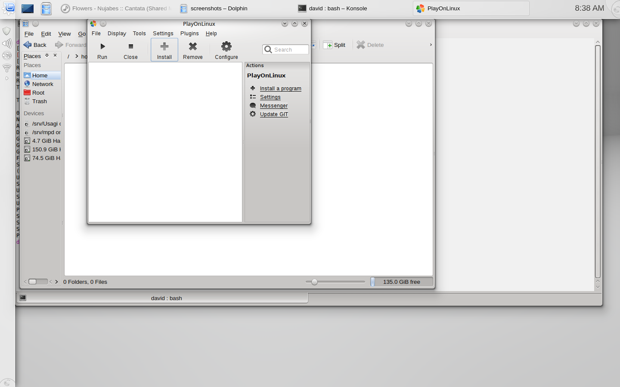Select Root in Dolphin Places panel
This screenshot has width=620, height=387.
pyautogui.click(x=41, y=92)
